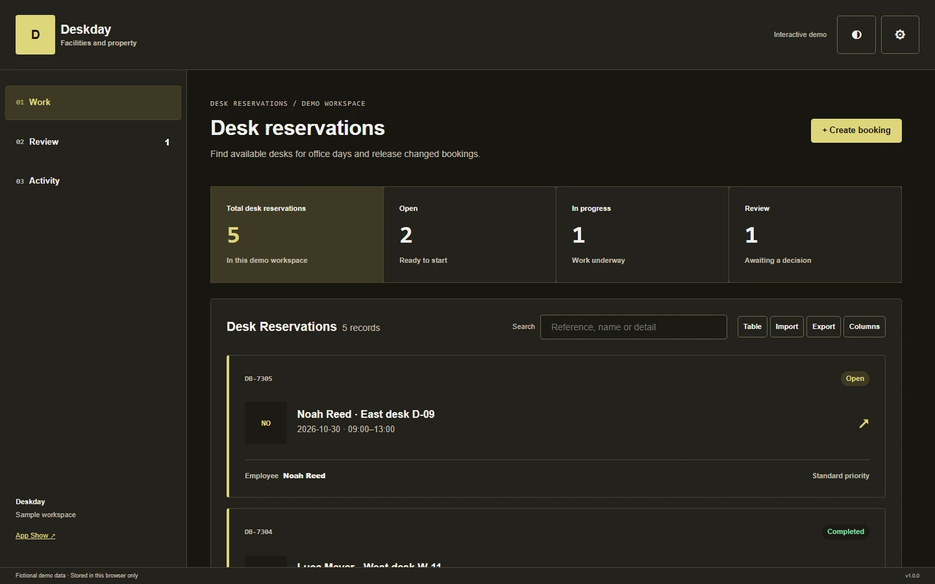Click the date "2026-10-30 · 09:00–13:00"

click(346, 429)
